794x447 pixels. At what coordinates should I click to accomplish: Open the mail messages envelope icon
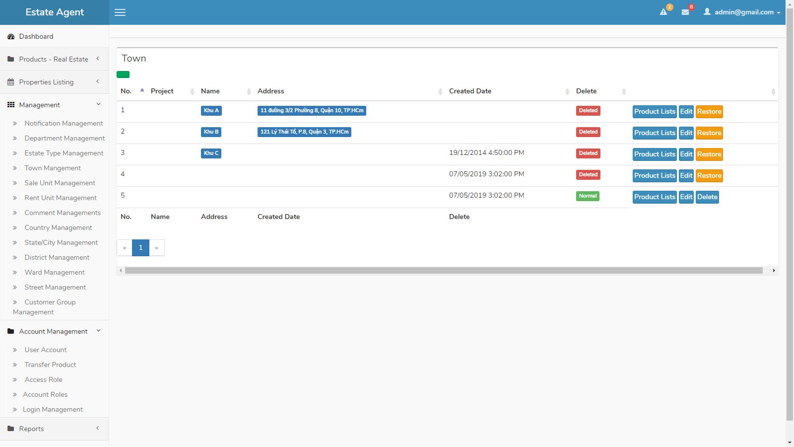pyautogui.click(x=685, y=12)
